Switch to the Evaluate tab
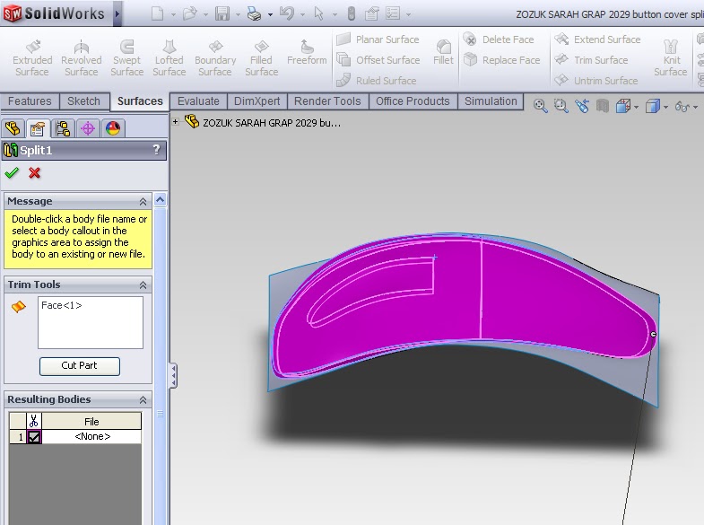This screenshot has height=525, width=704. click(x=198, y=101)
